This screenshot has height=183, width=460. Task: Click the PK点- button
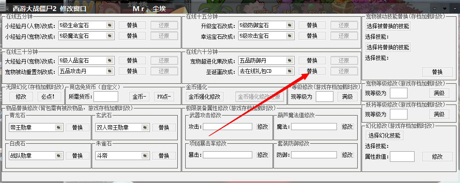[164, 96]
